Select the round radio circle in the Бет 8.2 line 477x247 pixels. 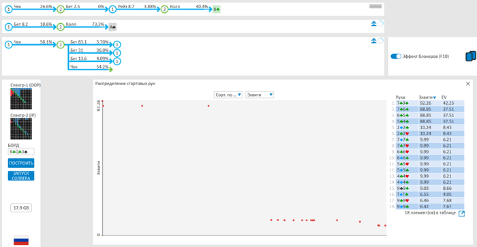tap(380, 23)
